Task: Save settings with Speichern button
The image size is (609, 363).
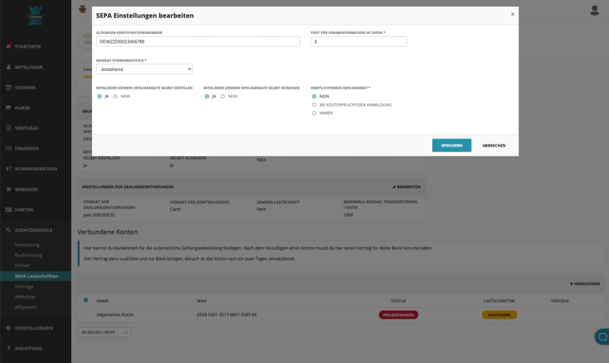Action: pyautogui.click(x=452, y=146)
